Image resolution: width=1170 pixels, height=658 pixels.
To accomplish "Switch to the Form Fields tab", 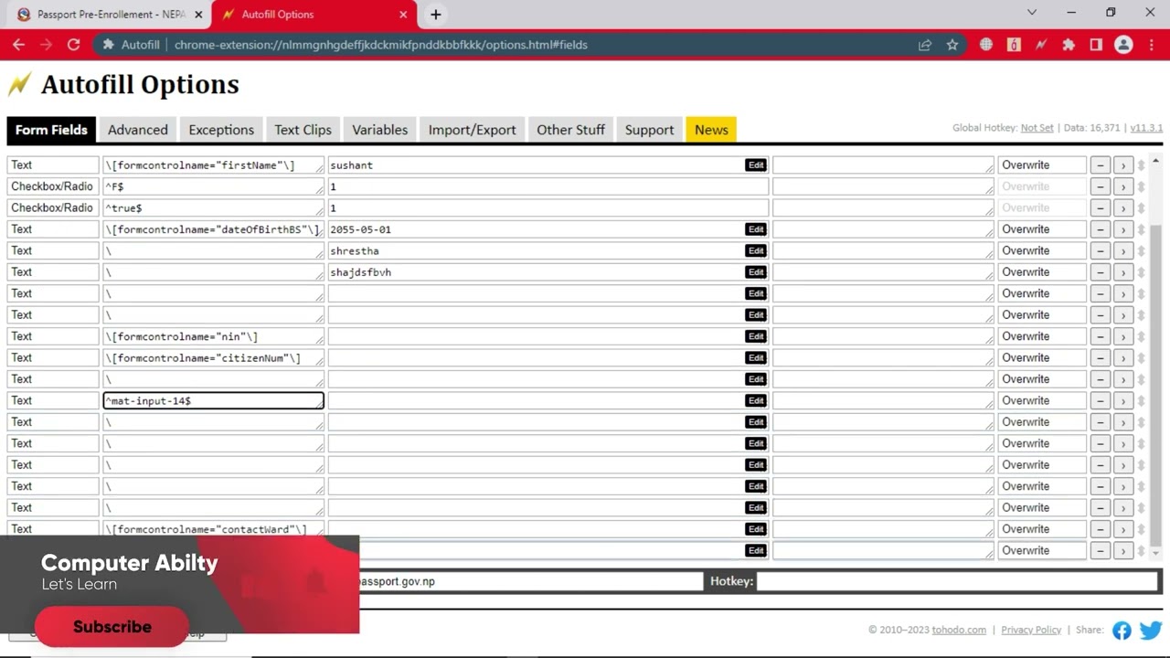I will [51, 130].
